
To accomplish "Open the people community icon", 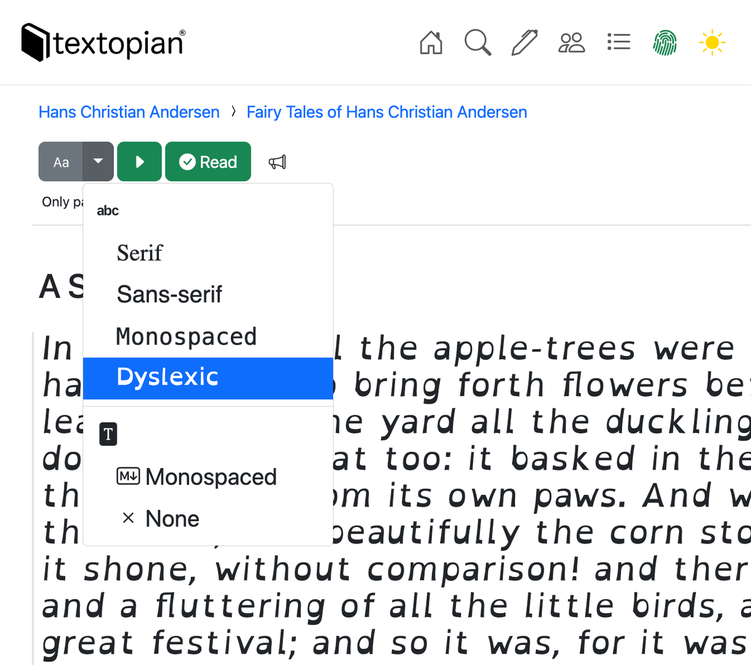I will pyautogui.click(x=571, y=43).
